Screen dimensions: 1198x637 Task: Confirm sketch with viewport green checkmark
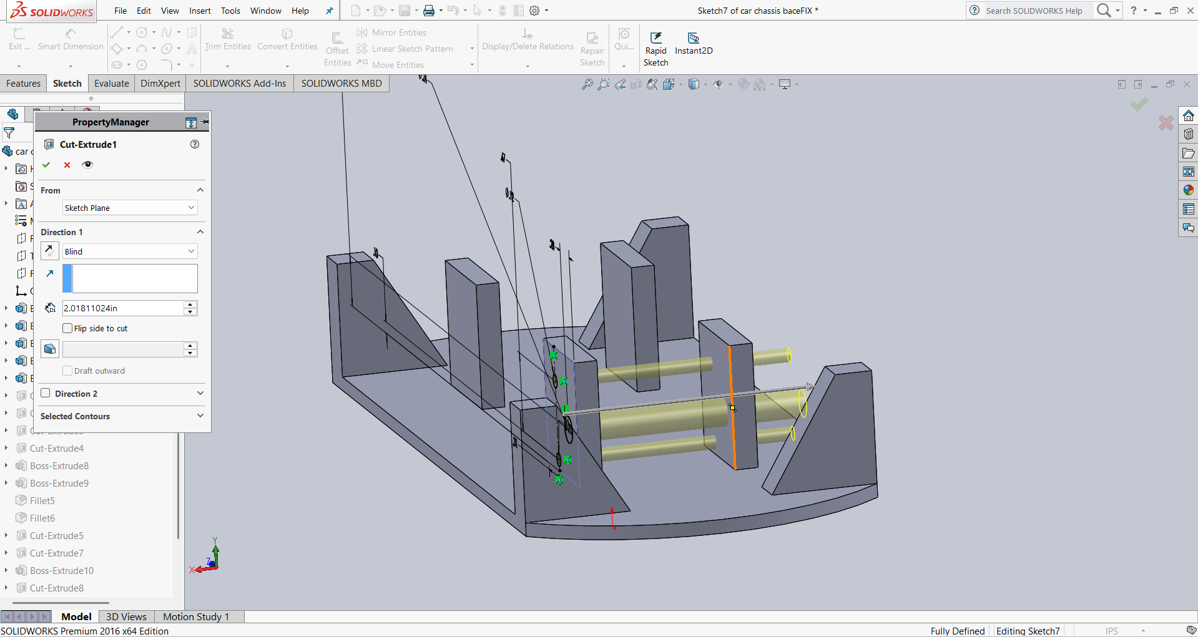tap(1139, 104)
